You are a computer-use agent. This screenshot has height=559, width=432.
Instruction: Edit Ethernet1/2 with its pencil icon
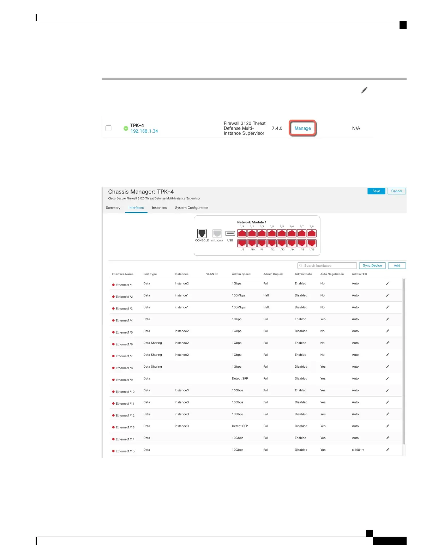tap(388, 295)
